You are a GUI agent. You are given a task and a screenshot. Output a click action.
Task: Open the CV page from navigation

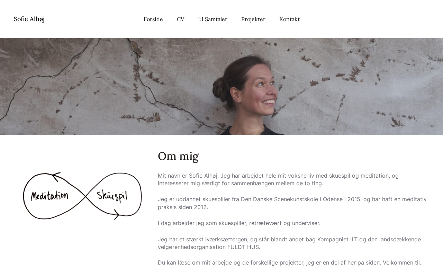pos(181,19)
